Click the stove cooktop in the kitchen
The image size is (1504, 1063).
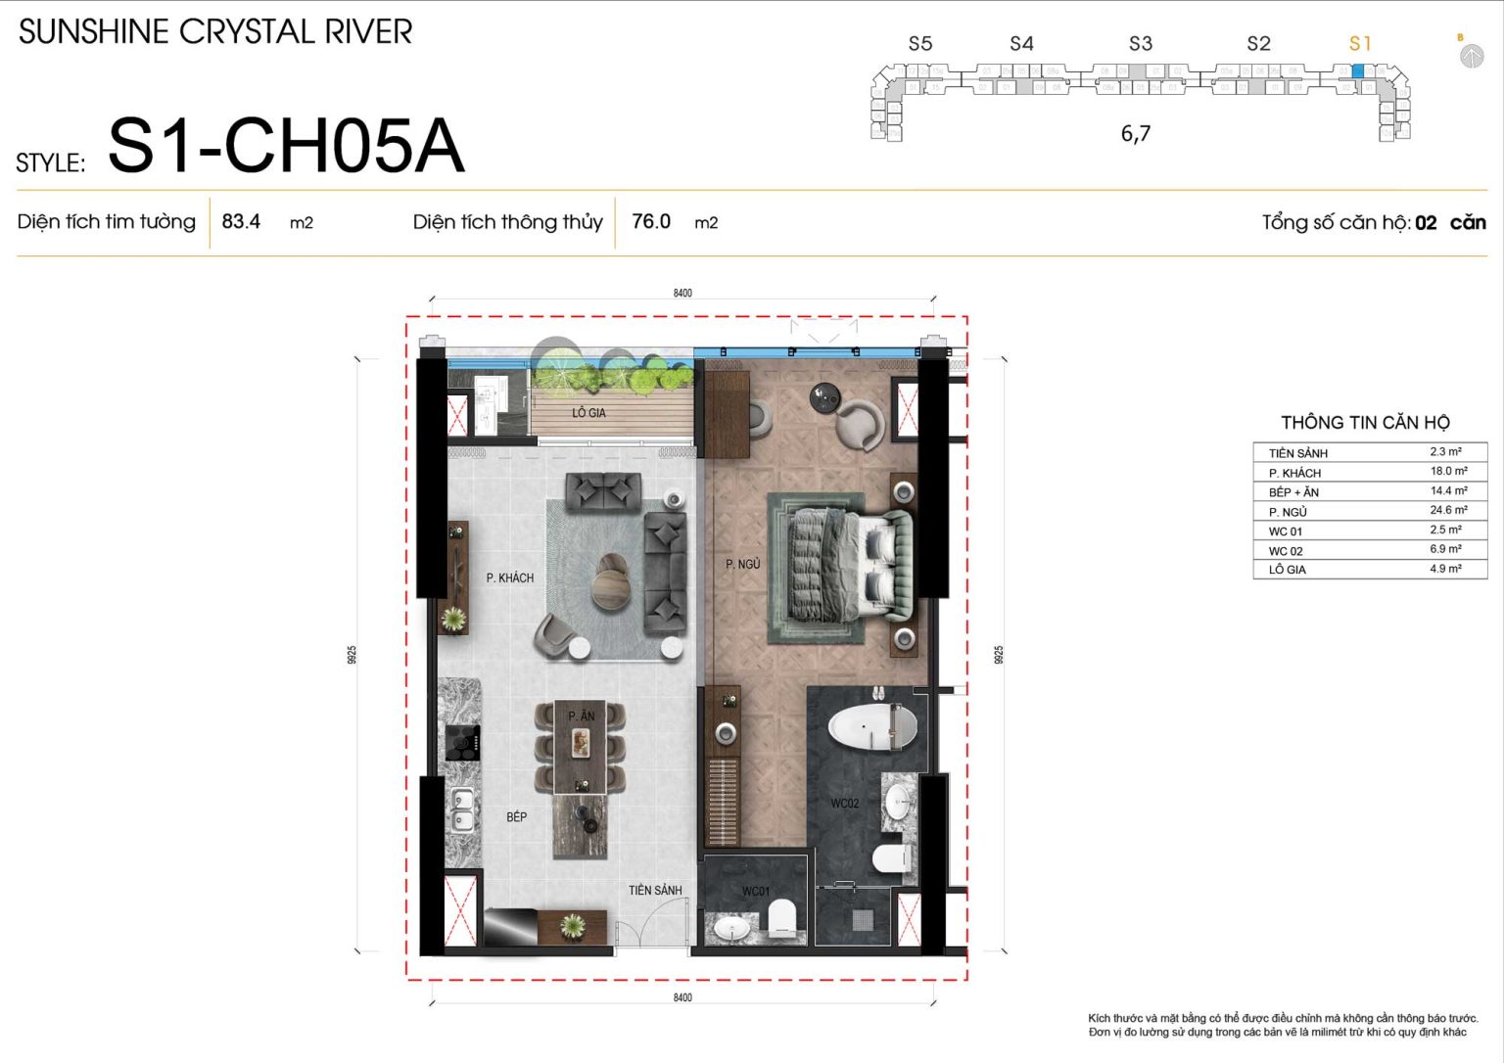coord(462,742)
